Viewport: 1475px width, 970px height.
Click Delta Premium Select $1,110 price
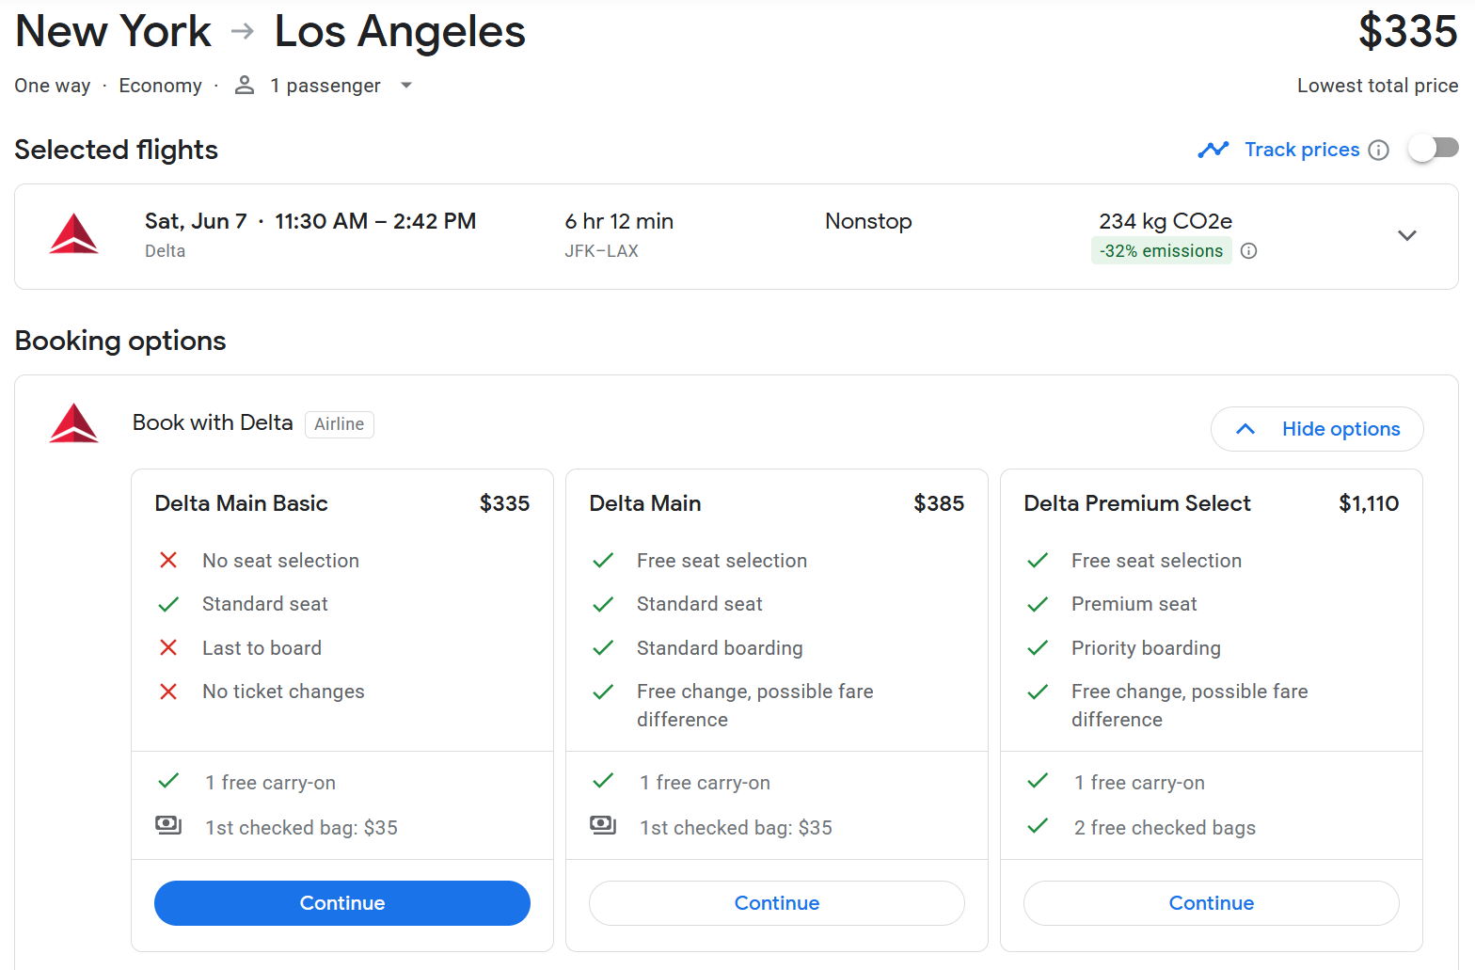[x=1369, y=503]
